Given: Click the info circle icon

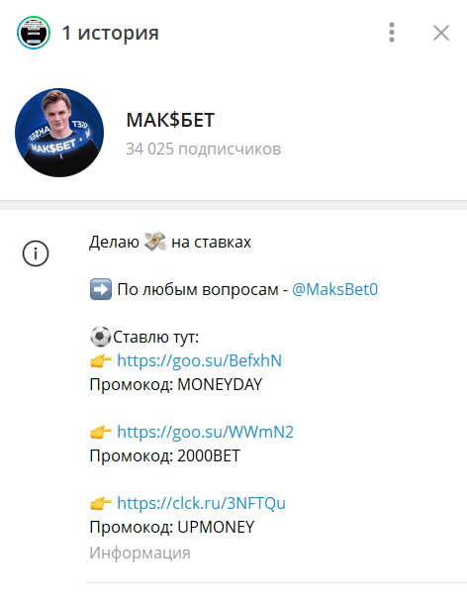Looking at the screenshot, I should pos(36,253).
